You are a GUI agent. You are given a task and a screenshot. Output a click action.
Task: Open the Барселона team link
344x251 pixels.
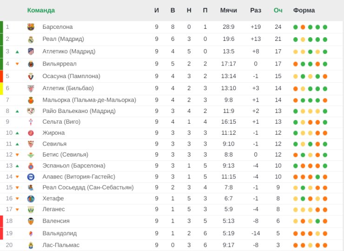pos(57,27)
